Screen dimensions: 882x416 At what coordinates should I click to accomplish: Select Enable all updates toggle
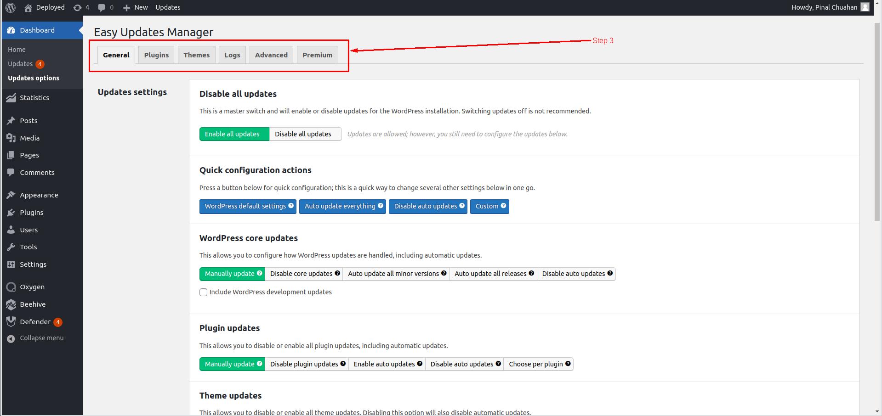234,134
